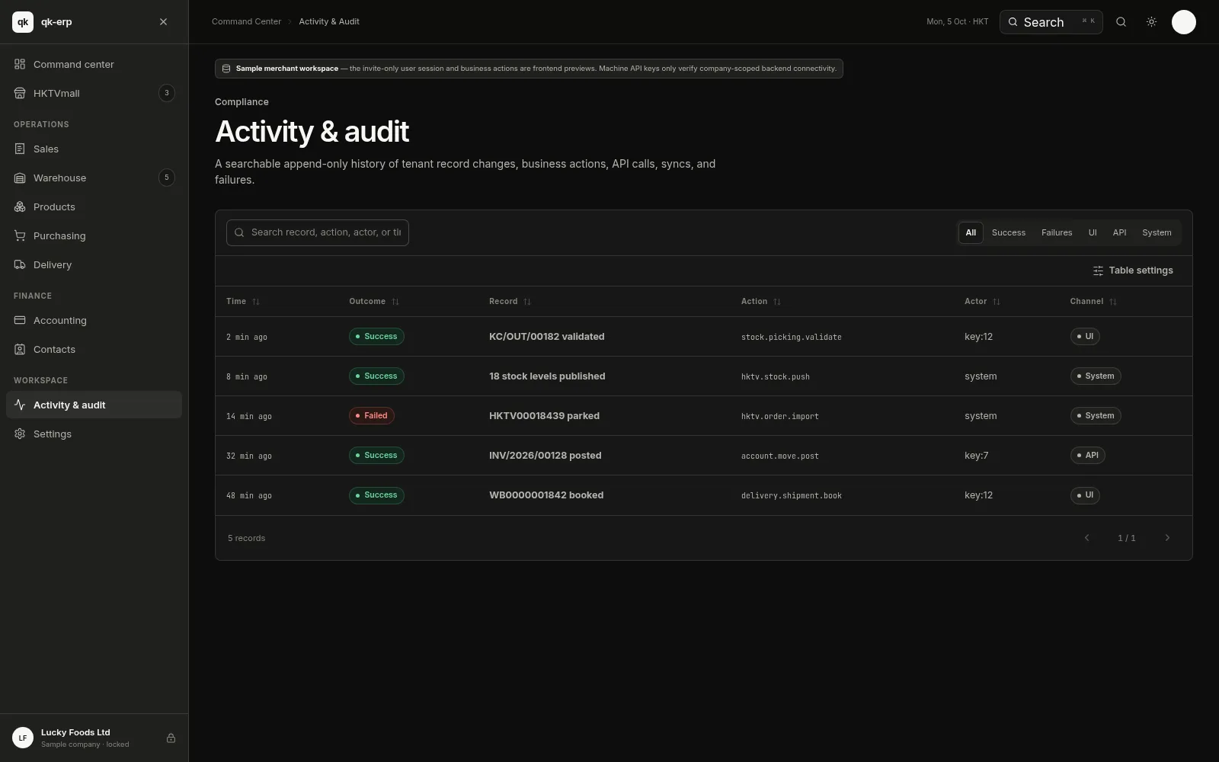This screenshot has width=1219, height=762.
Task: Click the API channel badge
Action: pyautogui.click(x=1087, y=456)
